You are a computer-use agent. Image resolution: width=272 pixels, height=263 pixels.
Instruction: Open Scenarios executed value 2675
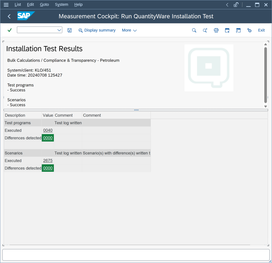pos(48,160)
